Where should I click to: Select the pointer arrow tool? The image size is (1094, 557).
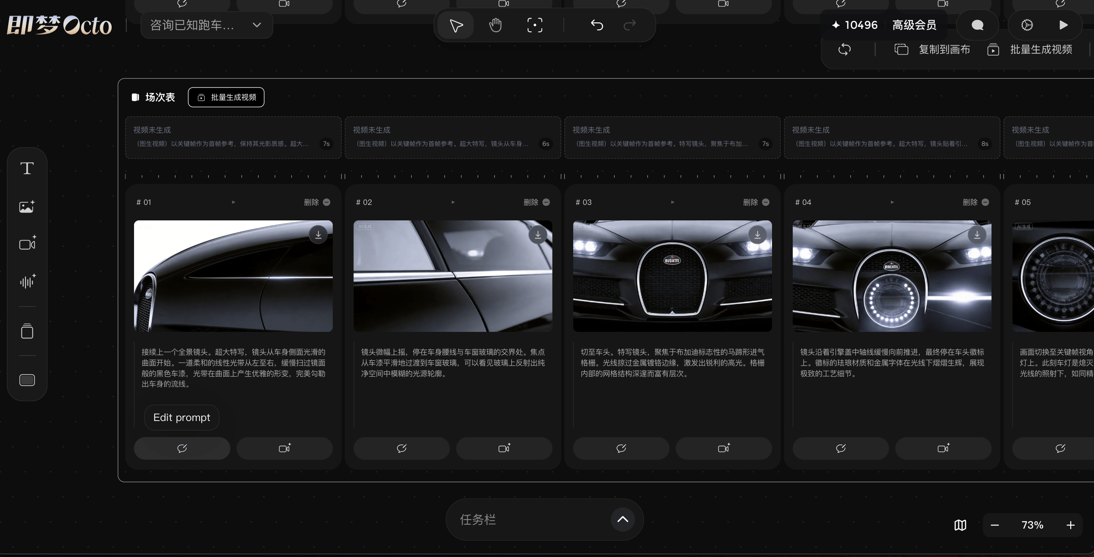(456, 25)
